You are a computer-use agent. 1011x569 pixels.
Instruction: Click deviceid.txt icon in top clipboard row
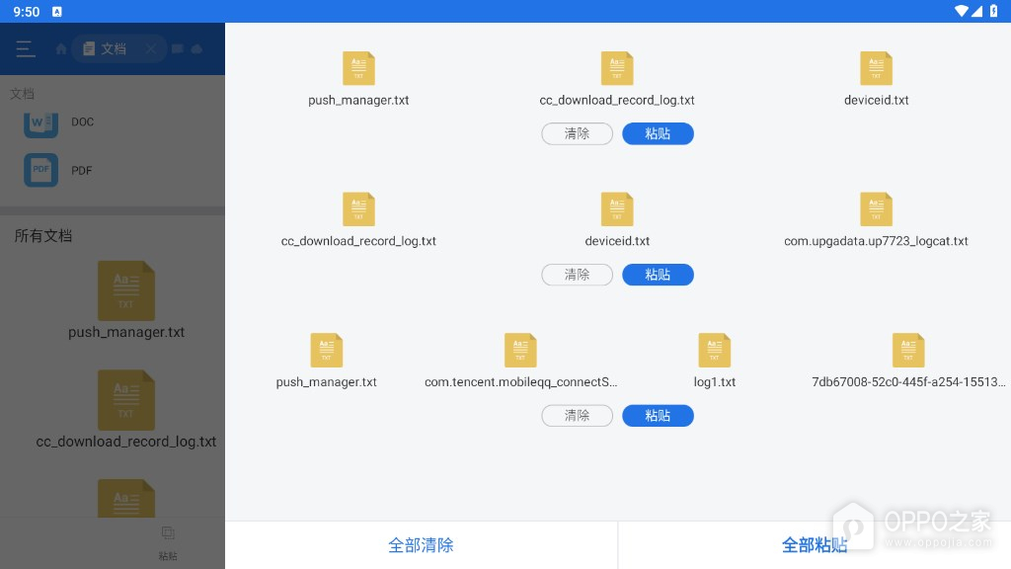877,68
